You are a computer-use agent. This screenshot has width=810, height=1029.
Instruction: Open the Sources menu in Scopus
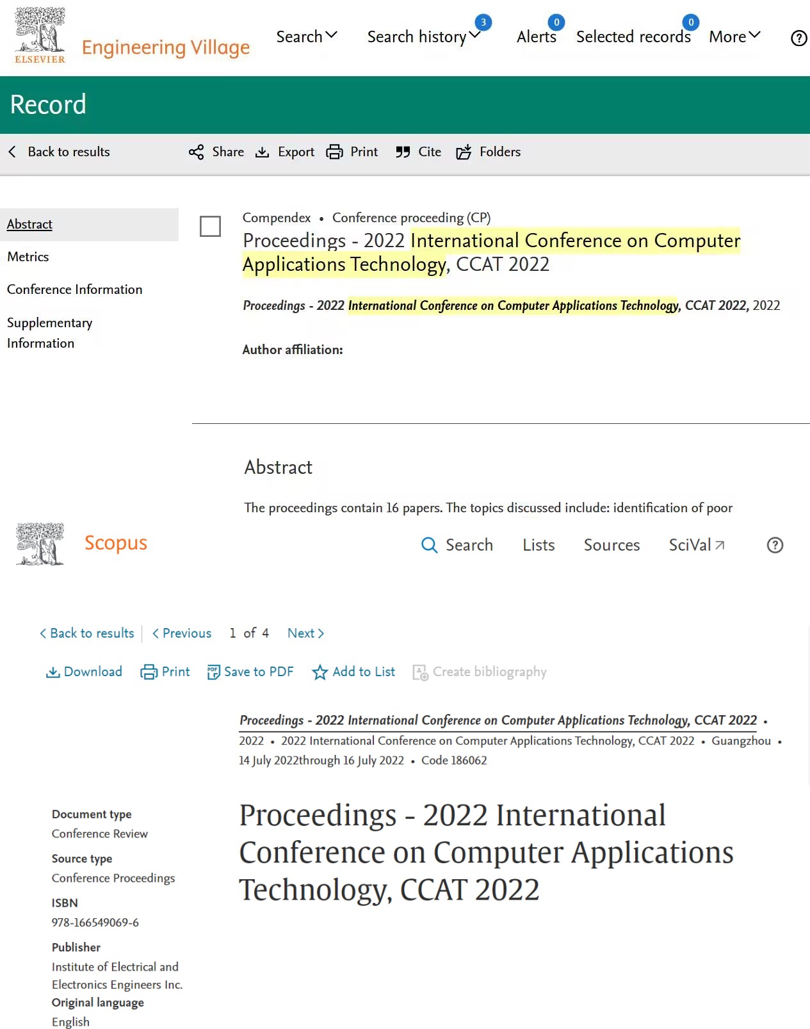612,545
